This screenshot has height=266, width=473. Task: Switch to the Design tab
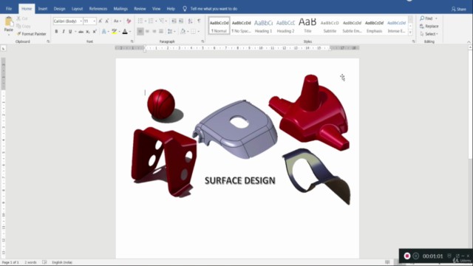pyautogui.click(x=59, y=9)
